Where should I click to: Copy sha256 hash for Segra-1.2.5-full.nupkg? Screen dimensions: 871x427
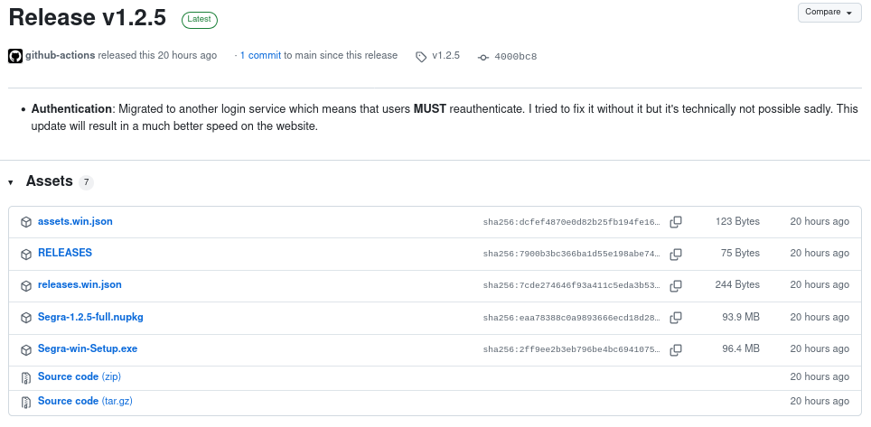pyautogui.click(x=675, y=317)
